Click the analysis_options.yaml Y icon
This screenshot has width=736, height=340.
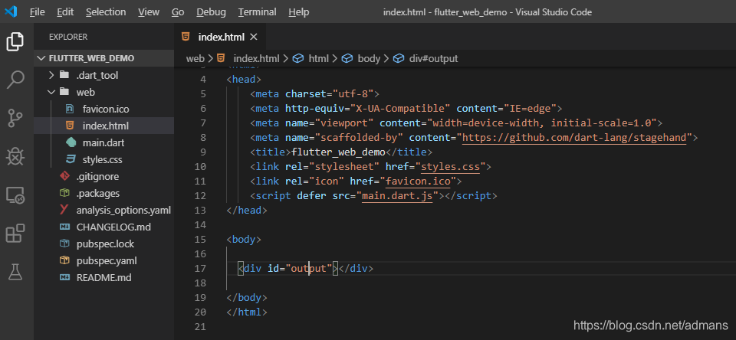(x=64, y=210)
